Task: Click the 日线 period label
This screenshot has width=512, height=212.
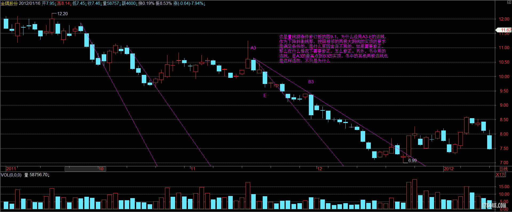Action: click(503, 169)
